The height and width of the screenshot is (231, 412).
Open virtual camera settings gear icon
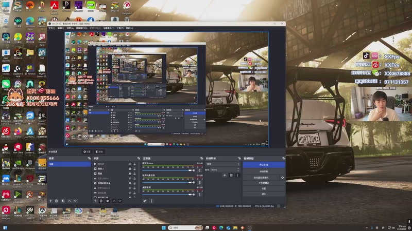[x=282, y=177]
